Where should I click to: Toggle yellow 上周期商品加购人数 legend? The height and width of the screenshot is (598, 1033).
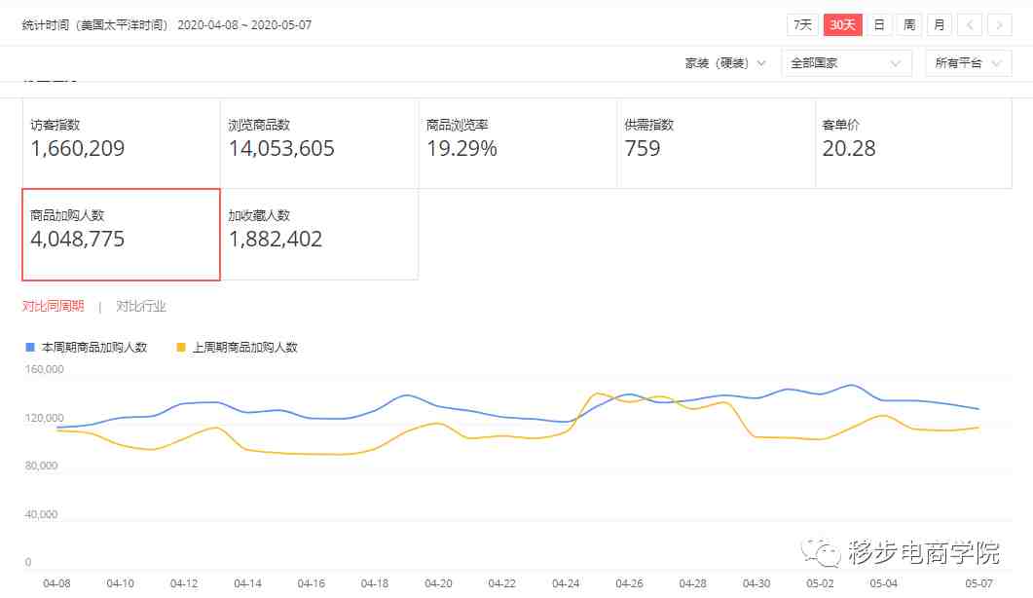[238, 348]
